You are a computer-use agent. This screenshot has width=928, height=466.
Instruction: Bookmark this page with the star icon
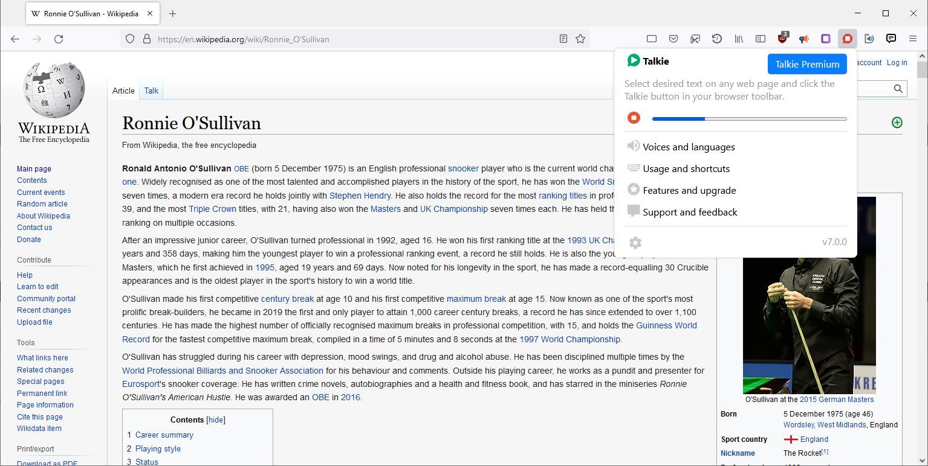[x=580, y=39]
